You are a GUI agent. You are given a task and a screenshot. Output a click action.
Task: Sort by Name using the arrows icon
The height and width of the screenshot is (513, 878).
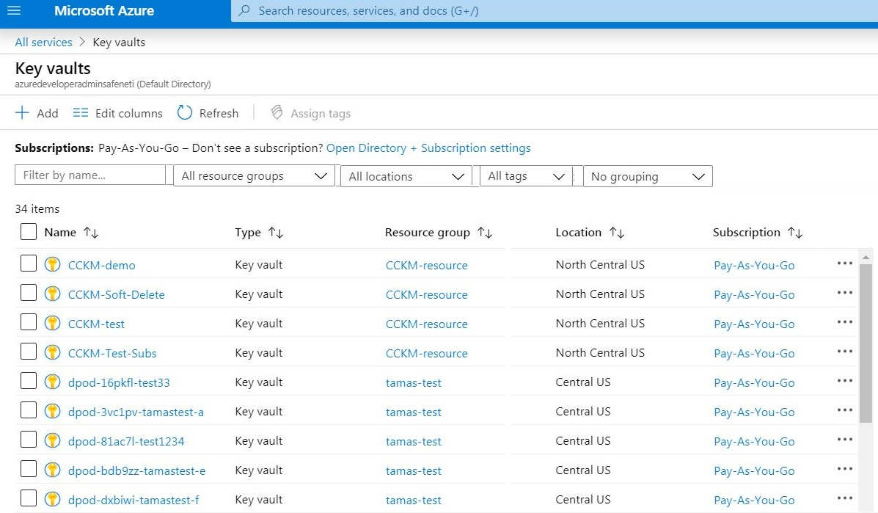click(x=91, y=233)
